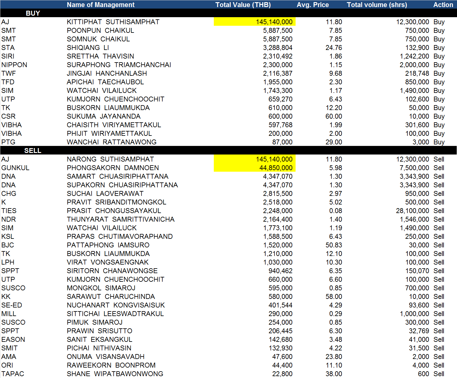Click the 'Action' column header
The width and height of the screenshot is (457, 378).
[443, 5]
